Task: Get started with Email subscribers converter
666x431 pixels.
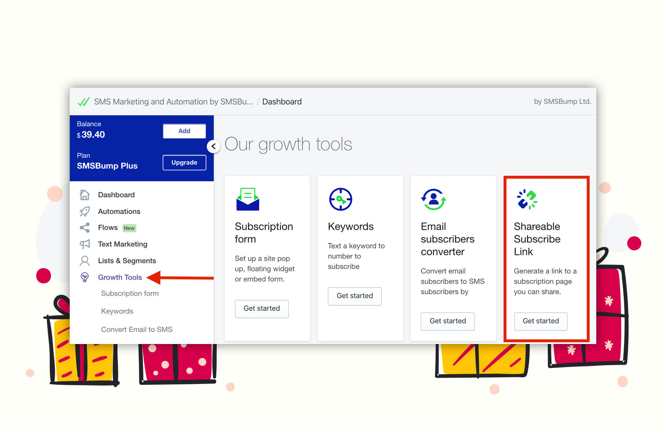Action: pos(448,321)
